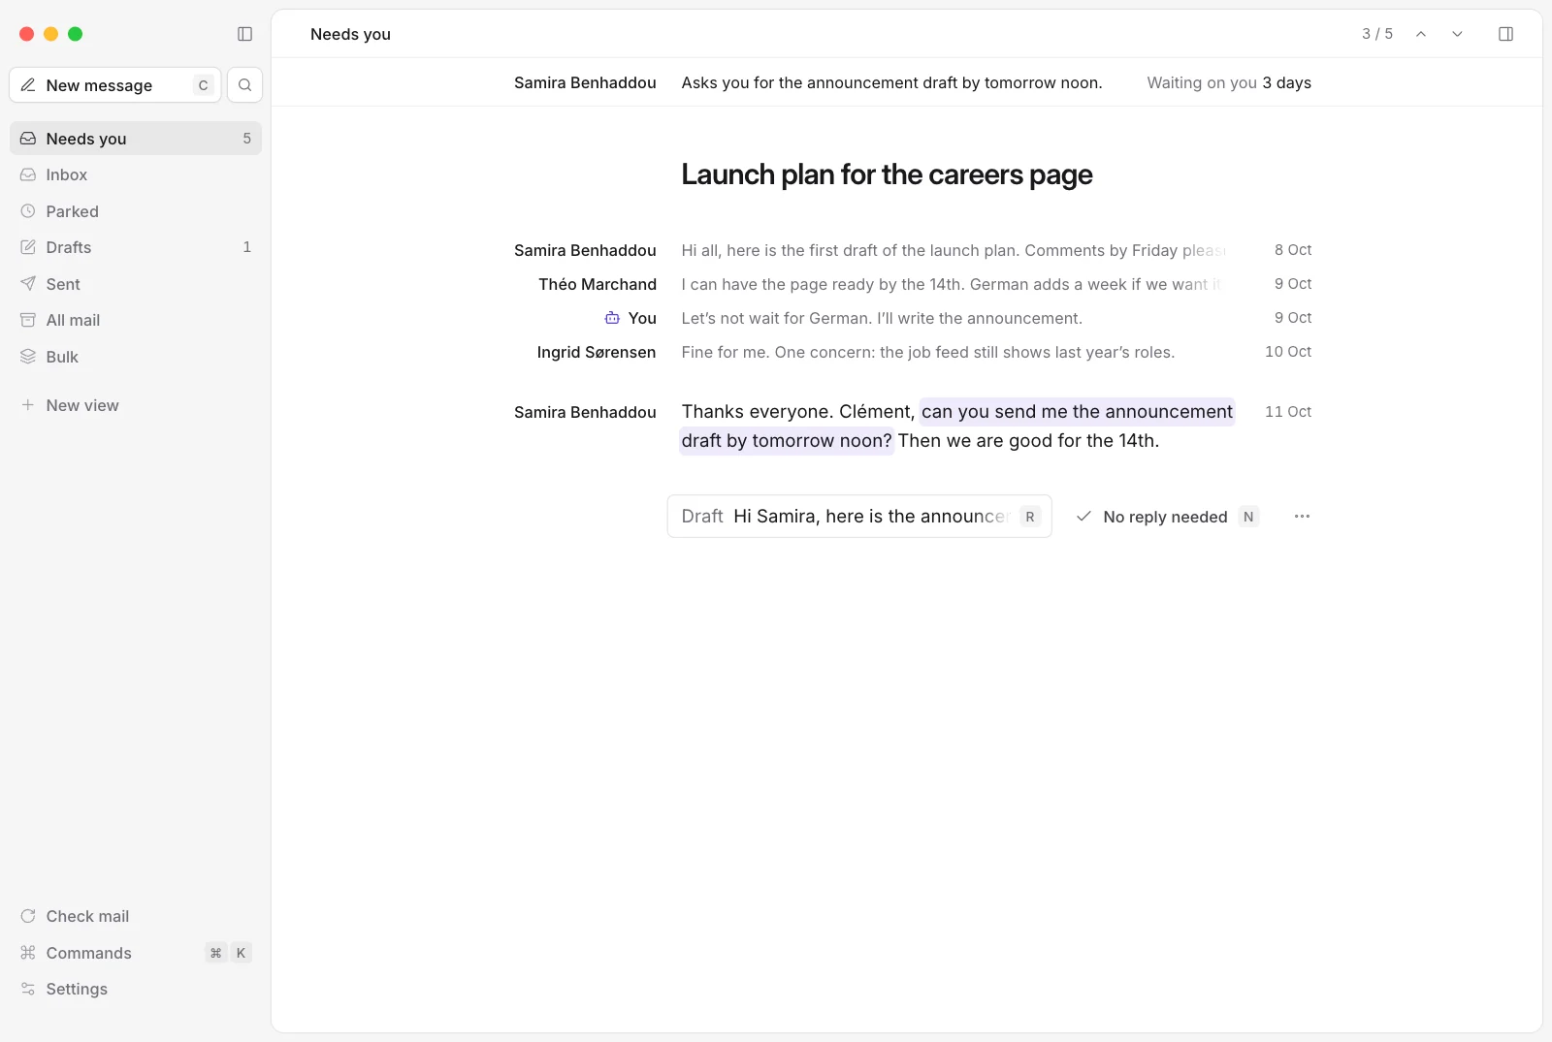Click the "Needs you" header title
Viewport: 1552px width, 1042px height.
click(350, 34)
